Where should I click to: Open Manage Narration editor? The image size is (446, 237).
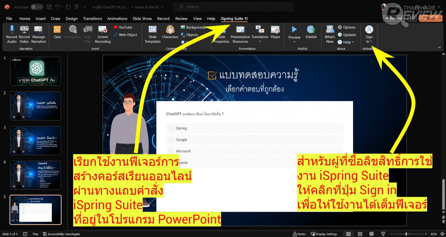(38, 34)
